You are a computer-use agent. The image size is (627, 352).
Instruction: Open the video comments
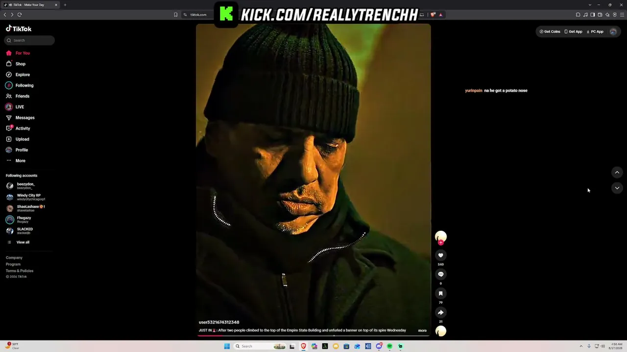[x=441, y=274]
